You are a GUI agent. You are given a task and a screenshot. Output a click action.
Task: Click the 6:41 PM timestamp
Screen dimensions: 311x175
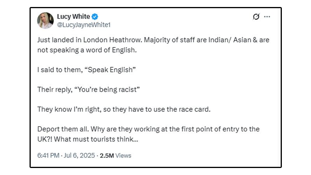pos(48,156)
